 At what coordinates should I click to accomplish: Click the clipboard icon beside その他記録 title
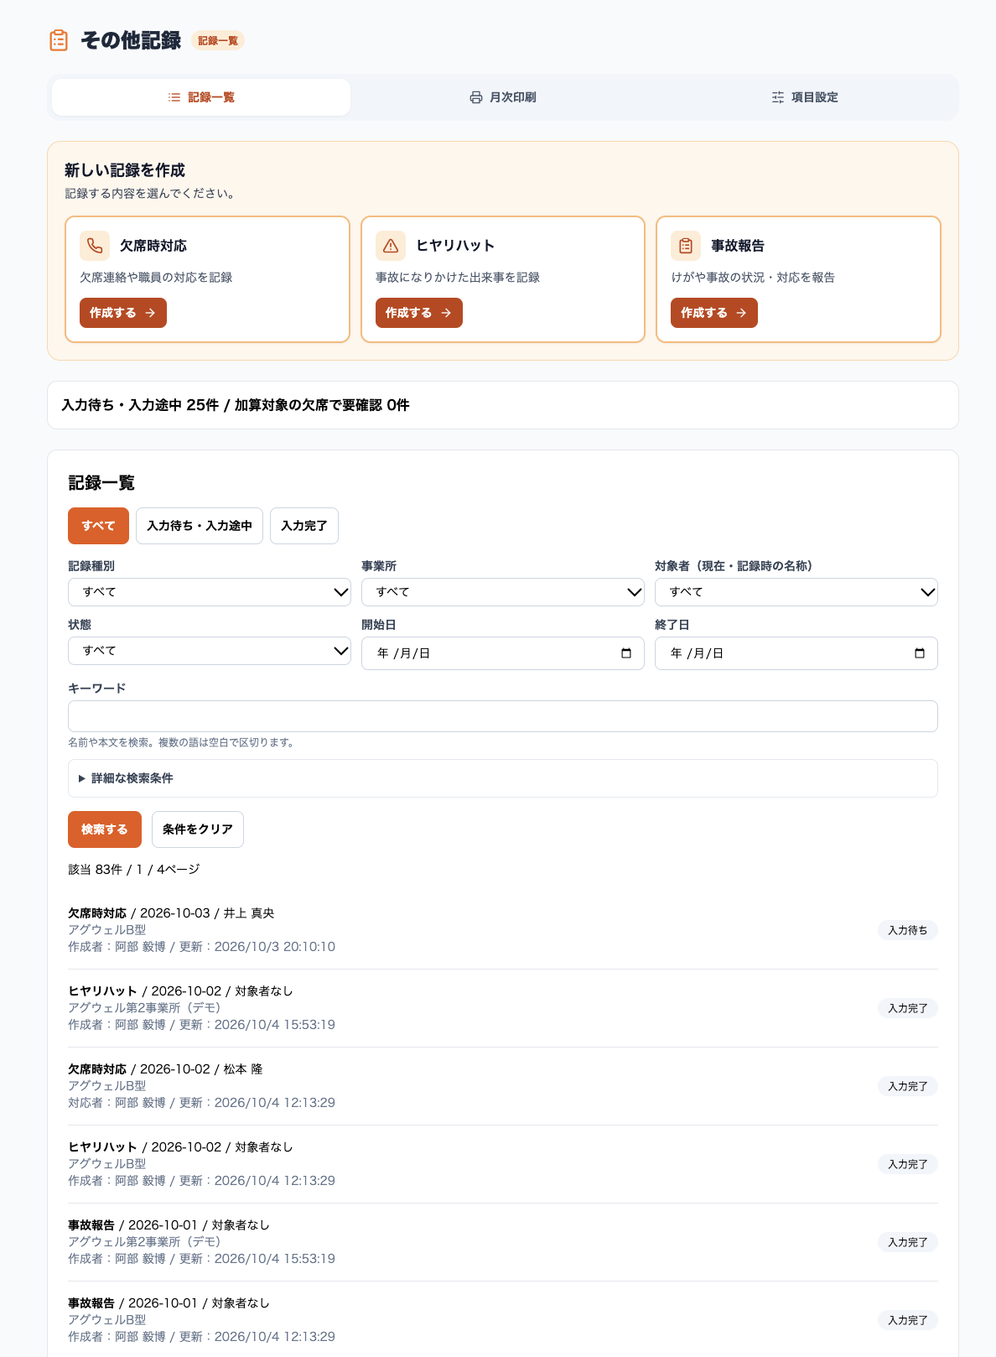pos(59,40)
